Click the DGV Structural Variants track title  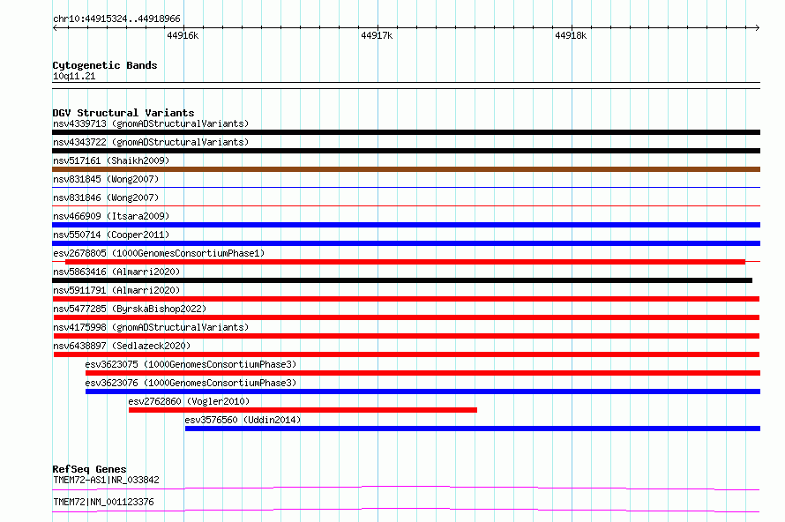click(123, 113)
